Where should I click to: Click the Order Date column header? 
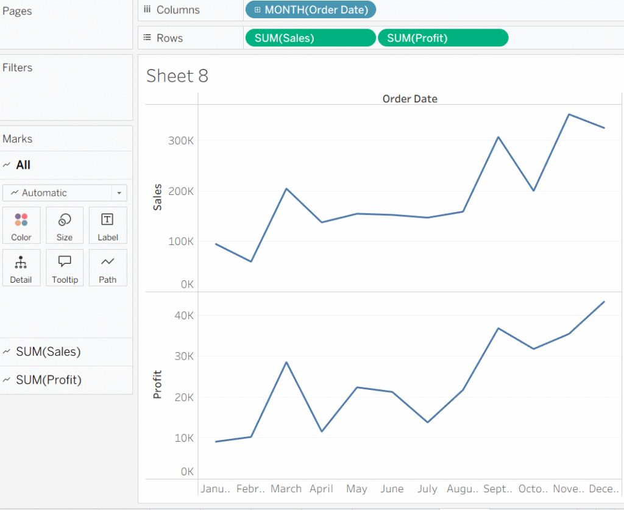point(409,99)
